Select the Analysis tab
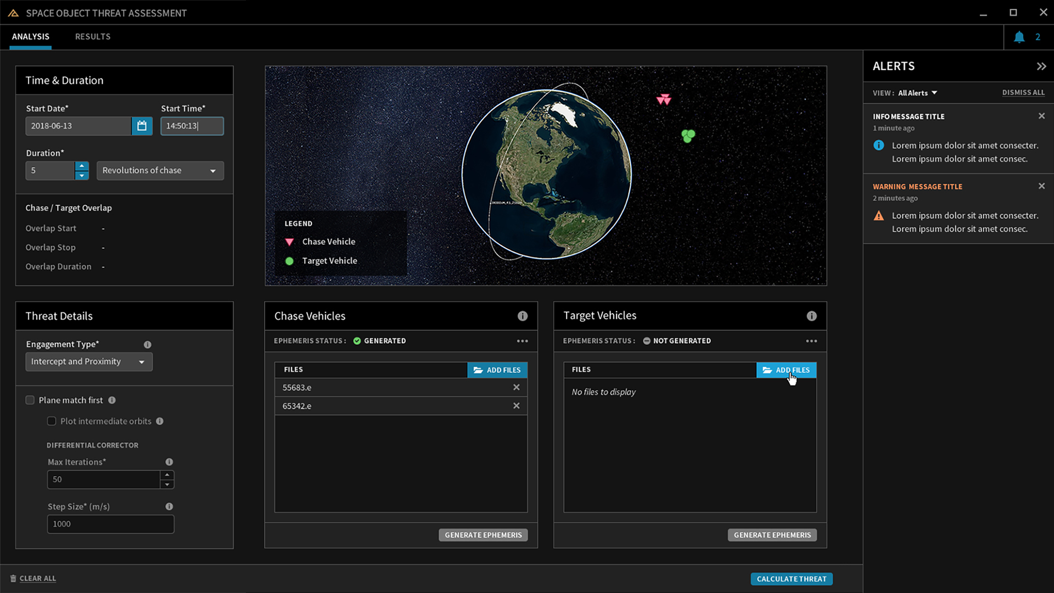1054x593 pixels. (30, 36)
